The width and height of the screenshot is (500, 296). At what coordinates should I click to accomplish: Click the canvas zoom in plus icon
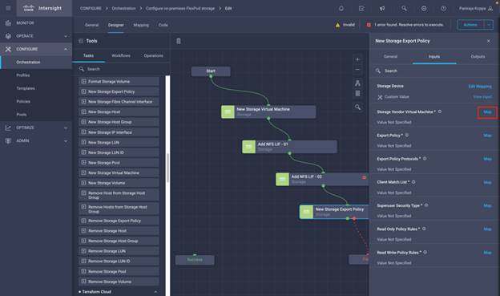point(357,59)
